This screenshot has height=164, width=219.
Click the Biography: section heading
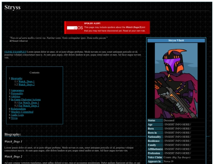[x=13, y=134]
